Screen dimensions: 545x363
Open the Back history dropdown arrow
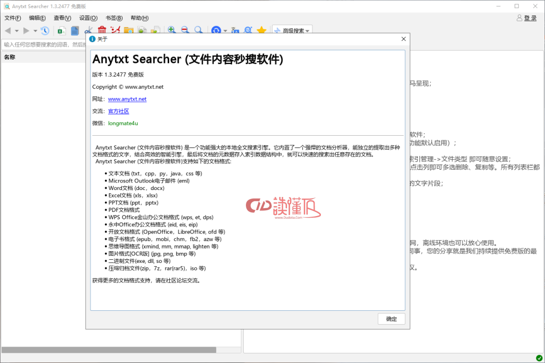tap(16, 31)
